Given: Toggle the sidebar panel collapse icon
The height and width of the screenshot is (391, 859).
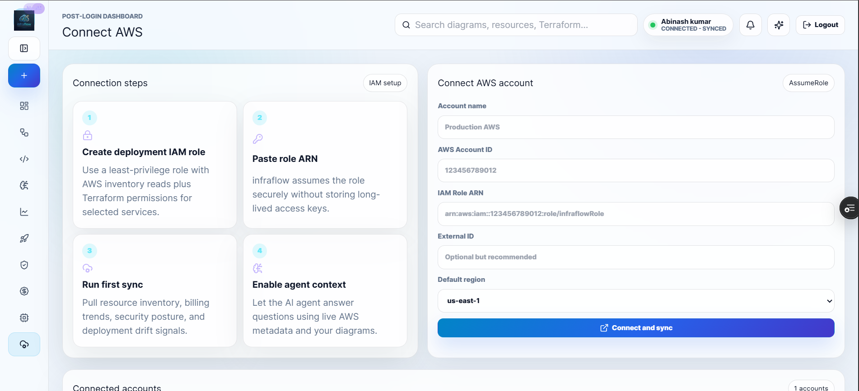Looking at the screenshot, I should tap(24, 48).
